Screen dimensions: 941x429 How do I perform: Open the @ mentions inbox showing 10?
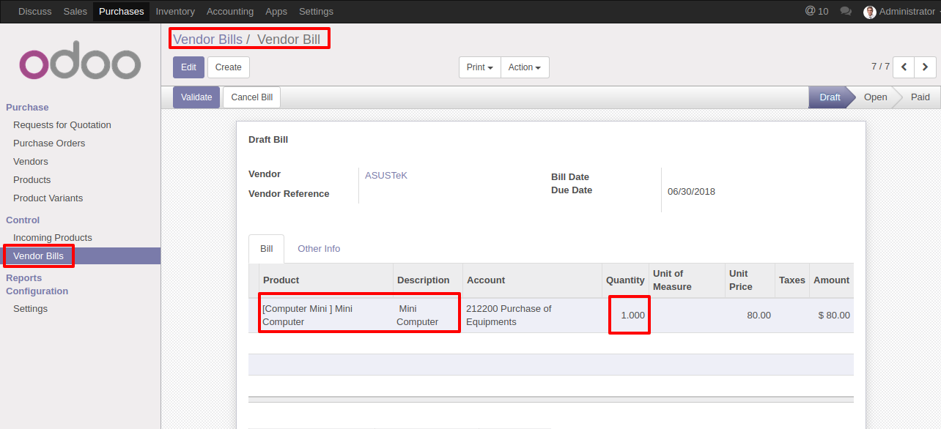tap(816, 11)
